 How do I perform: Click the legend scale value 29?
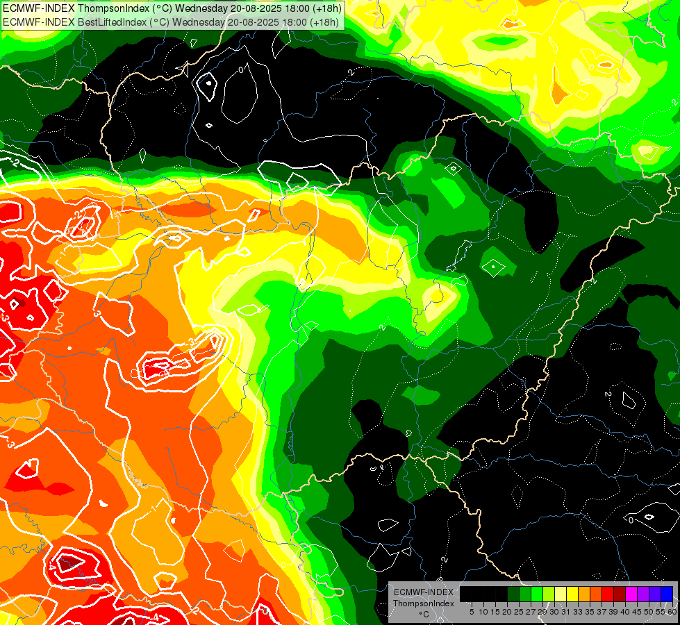pos(542,612)
